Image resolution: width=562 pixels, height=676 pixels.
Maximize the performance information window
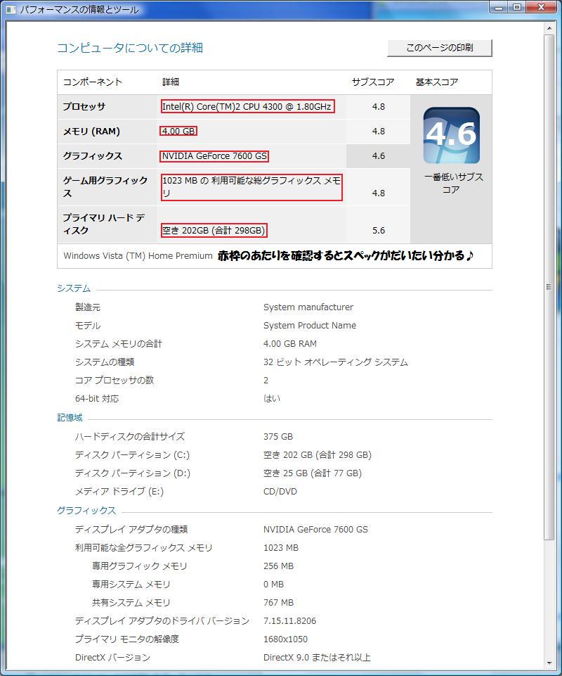[517, 7]
